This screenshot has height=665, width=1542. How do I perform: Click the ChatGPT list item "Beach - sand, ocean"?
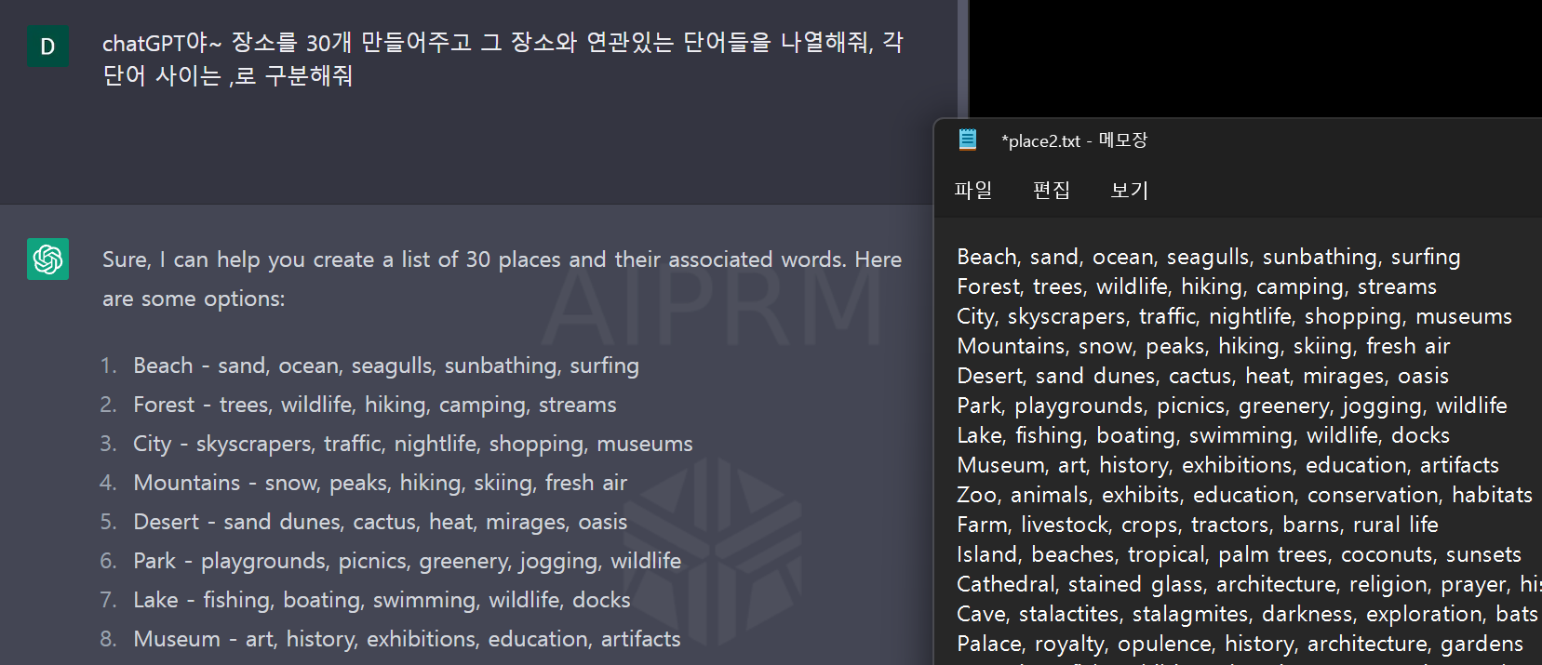tap(386, 366)
